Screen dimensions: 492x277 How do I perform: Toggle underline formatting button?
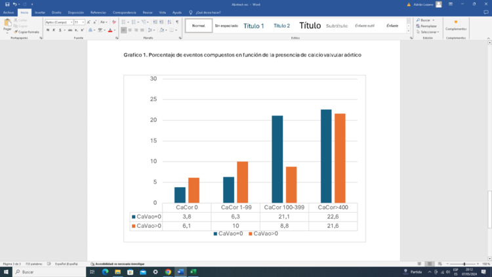(x=61, y=30)
